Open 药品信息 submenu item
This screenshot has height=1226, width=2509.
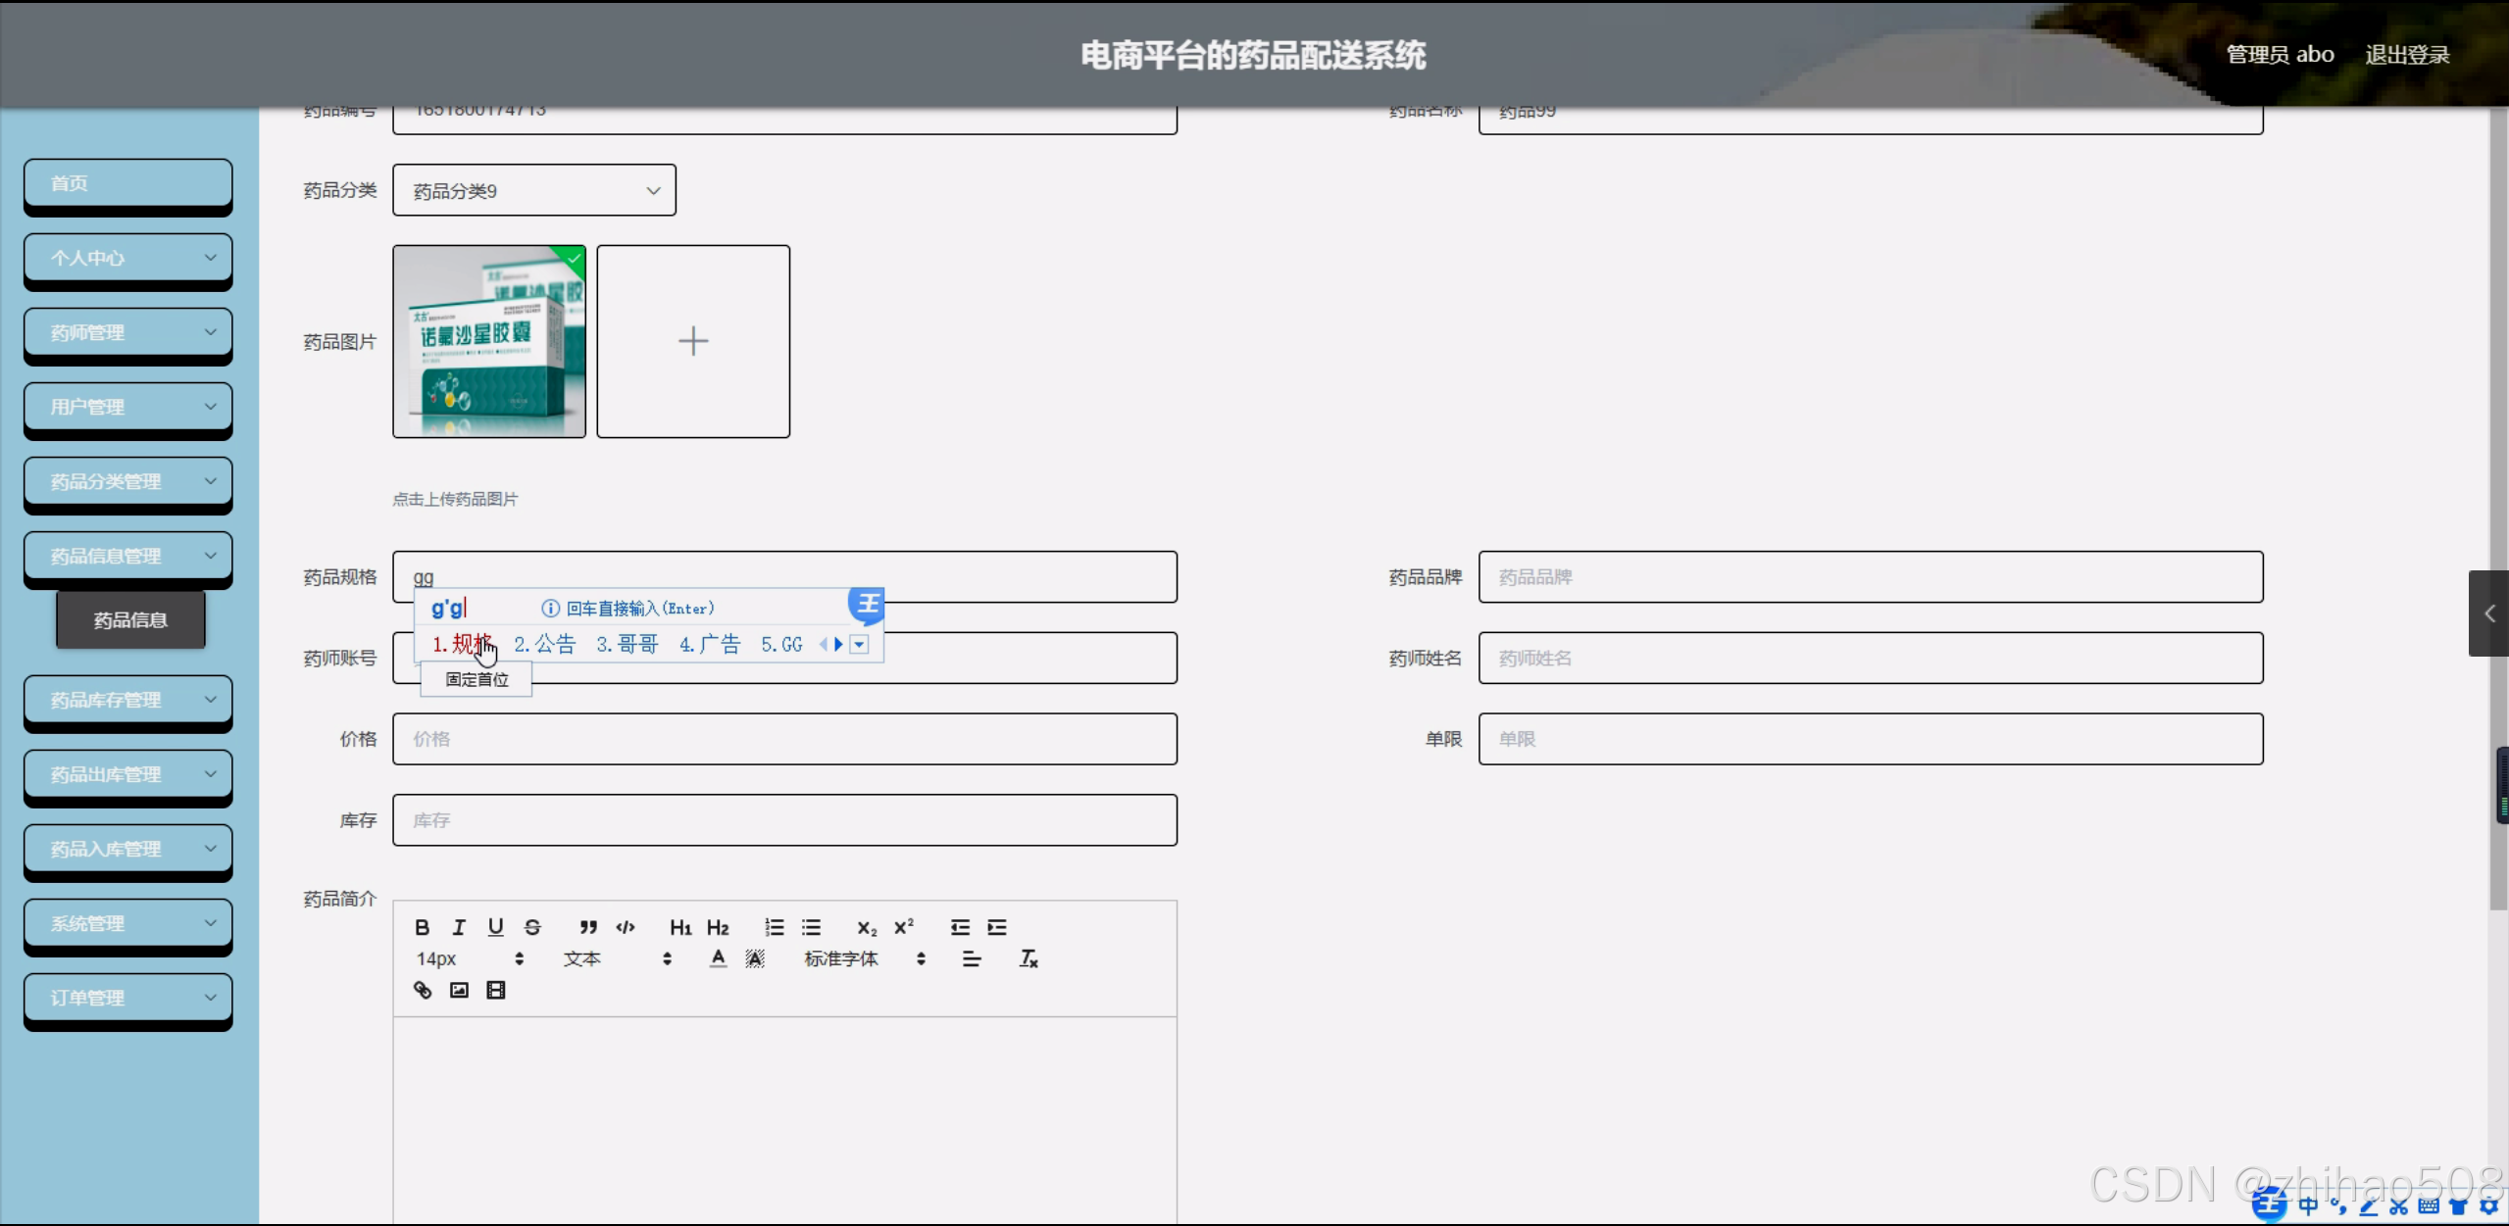point(130,619)
